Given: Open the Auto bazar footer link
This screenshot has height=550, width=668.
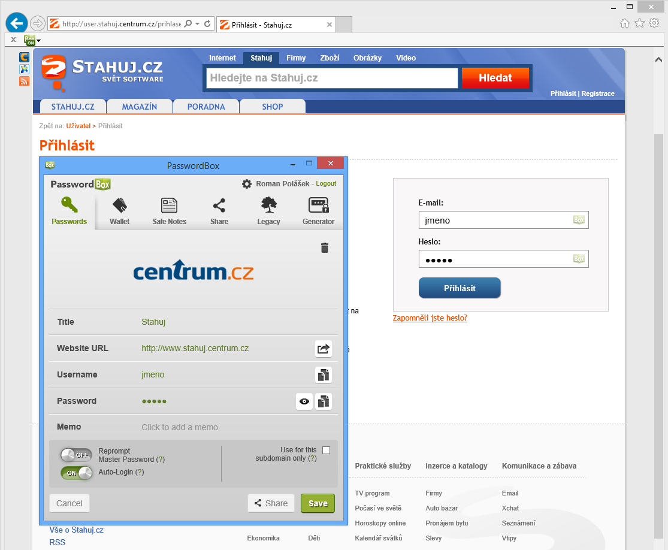Looking at the screenshot, I should (x=442, y=508).
